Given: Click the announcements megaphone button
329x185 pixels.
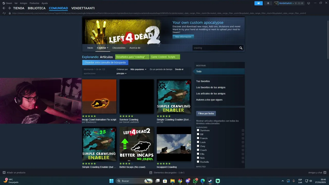Looking at the screenshot, I should pyautogui.click(x=259, y=3).
